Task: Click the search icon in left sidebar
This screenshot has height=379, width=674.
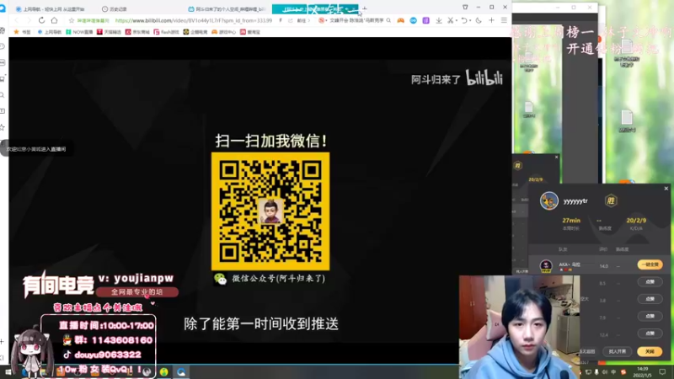Action: pos(3,95)
